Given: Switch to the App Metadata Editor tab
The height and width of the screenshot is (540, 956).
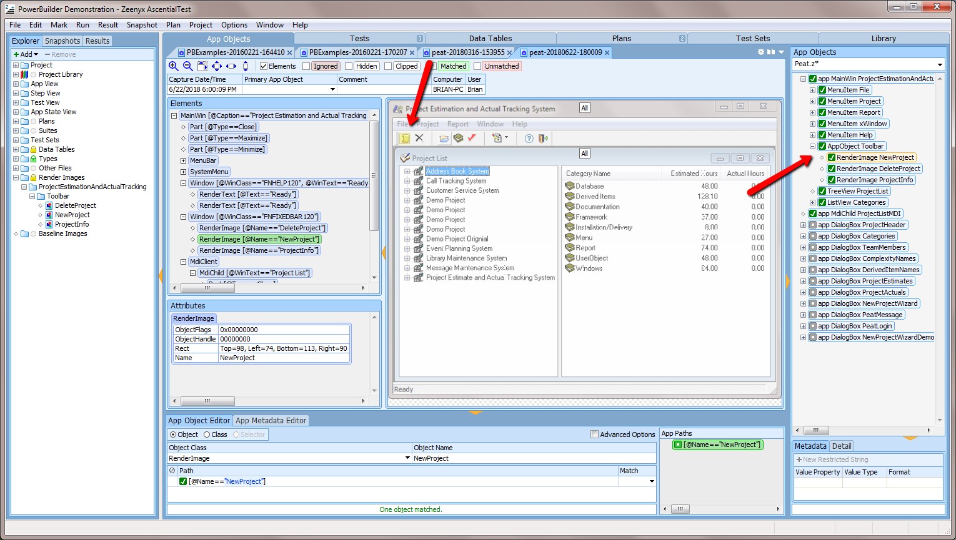Looking at the screenshot, I should point(271,421).
